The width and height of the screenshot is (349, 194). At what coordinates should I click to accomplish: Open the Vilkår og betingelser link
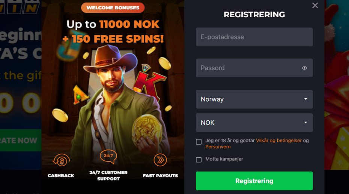pyautogui.click(x=279, y=141)
